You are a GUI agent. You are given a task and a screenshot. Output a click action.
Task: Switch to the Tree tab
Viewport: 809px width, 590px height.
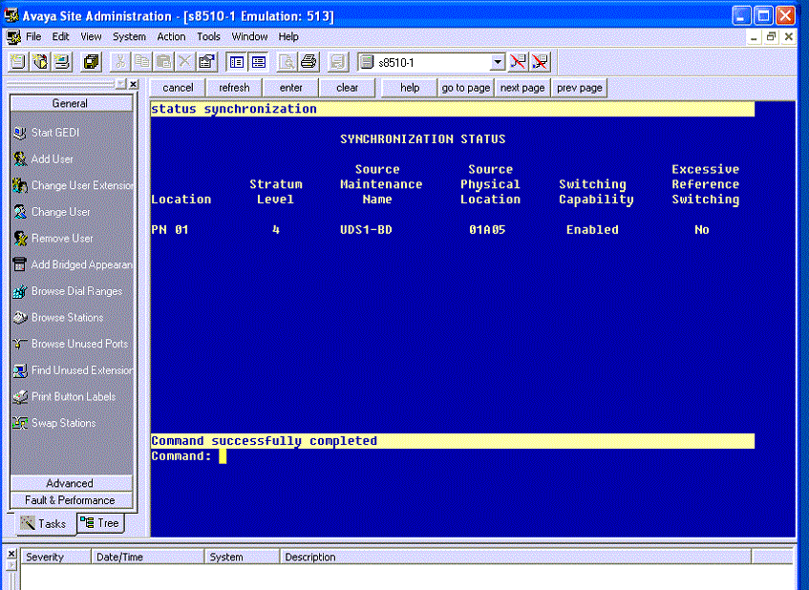click(x=100, y=523)
